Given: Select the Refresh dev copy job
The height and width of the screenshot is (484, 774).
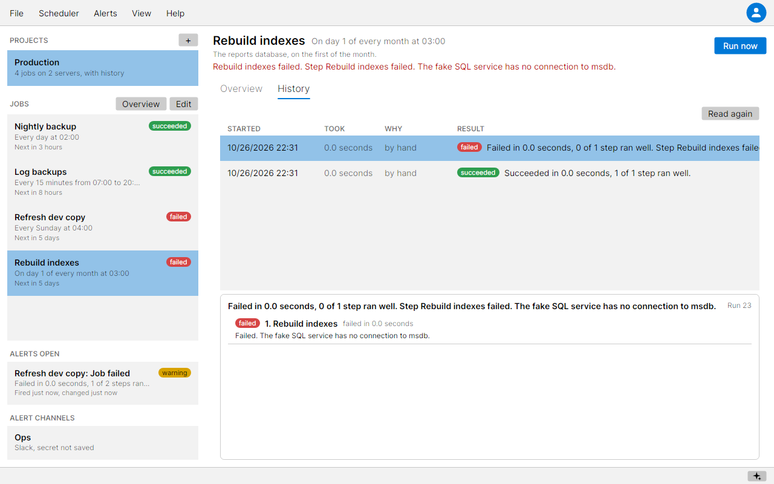Looking at the screenshot, I should click(x=103, y=227).
